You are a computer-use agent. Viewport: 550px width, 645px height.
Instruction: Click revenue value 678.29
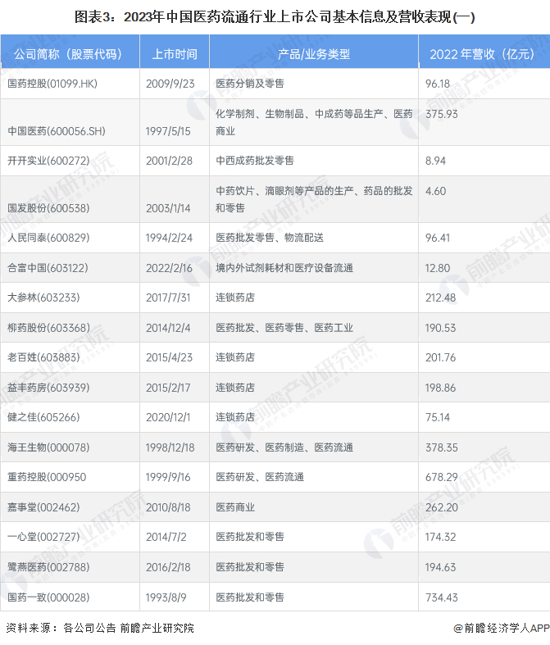pyautogui.click(x=442, y=477)
